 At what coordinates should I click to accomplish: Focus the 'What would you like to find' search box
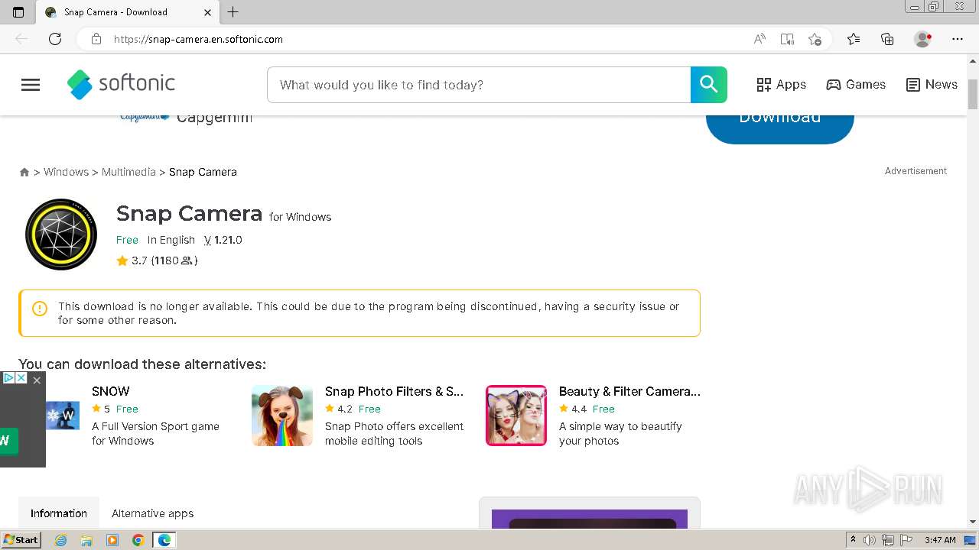tap(479, 85)
